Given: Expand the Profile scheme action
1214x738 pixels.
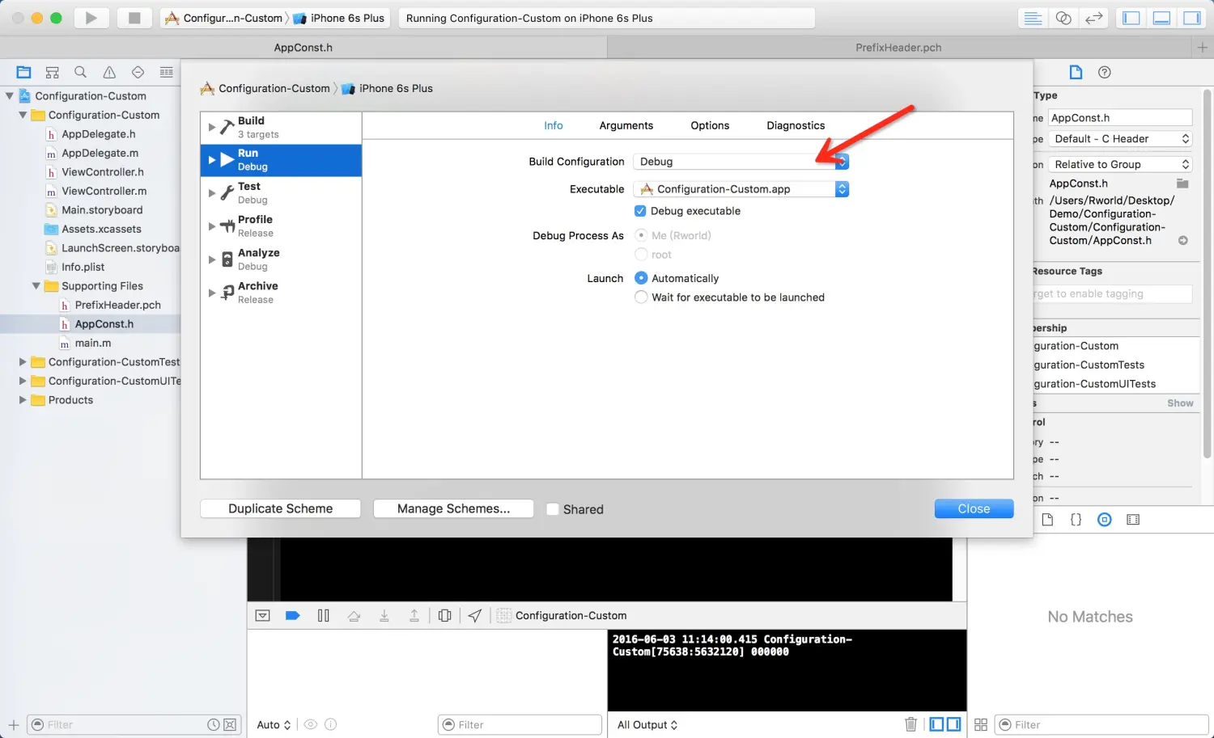Looking at the screenshot, I should (212, 226).
